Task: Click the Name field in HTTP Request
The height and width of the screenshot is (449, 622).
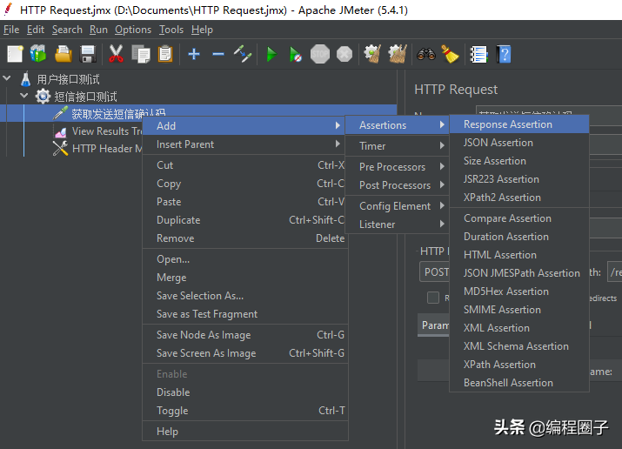Action: pyautogui.click(x=549, y=111)
